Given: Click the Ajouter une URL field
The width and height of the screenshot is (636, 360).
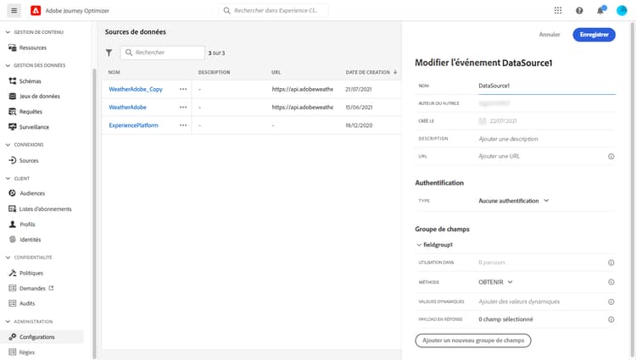Looking at the screenshot, I should click(541, 157).
